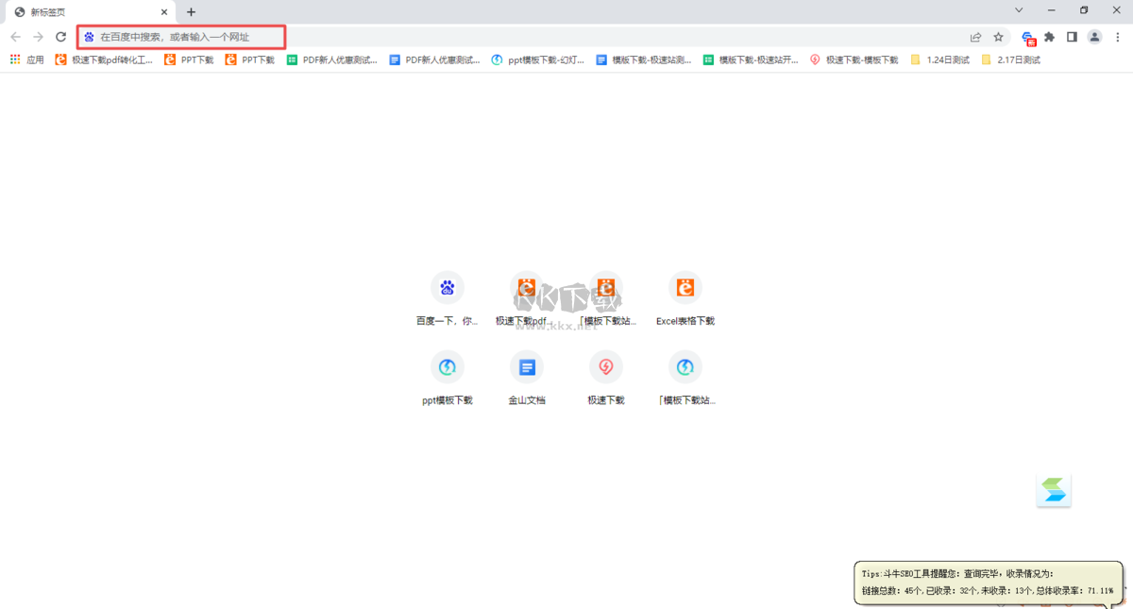Open the Chrome customize three-dot menu
1133x609 pixels.
point(1117,35)
